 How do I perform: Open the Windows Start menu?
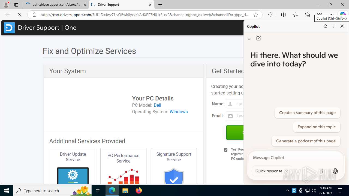pos(7,191)
